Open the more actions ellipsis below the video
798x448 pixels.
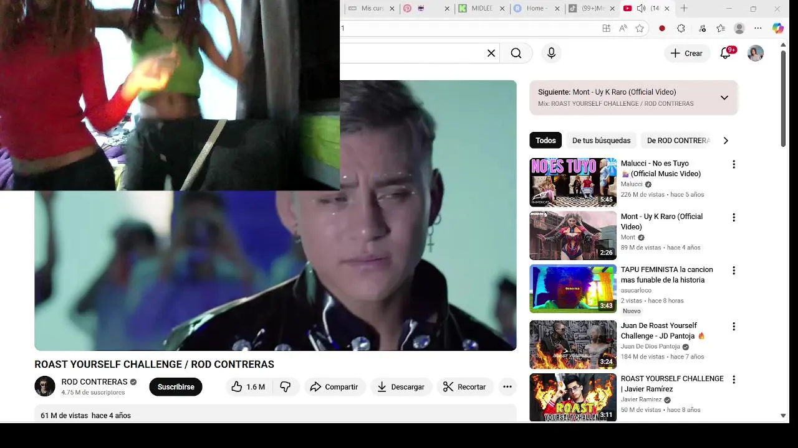tap(507, 387)
